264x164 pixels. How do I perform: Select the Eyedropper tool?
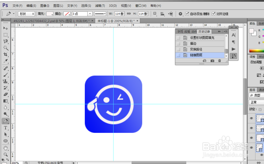(6, 61)
